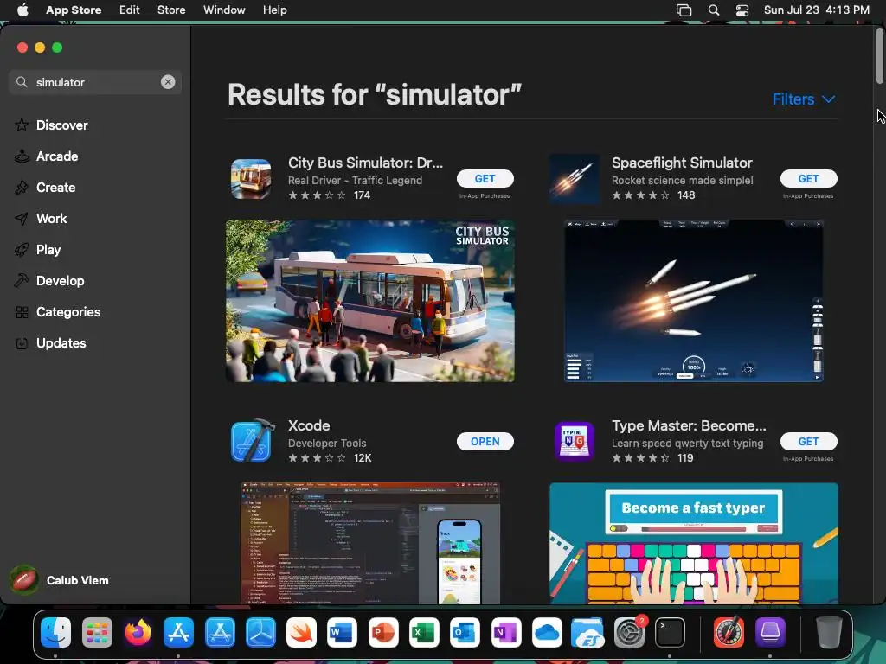Launch Outlook from the dock
The height and width of the screenshot is (664, 886).
tap(465, 632)
